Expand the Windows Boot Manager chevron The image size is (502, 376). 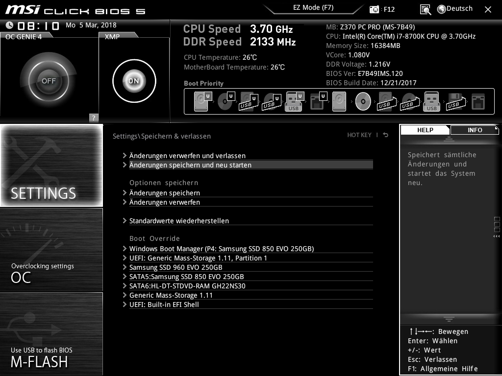tap(125, 248)
